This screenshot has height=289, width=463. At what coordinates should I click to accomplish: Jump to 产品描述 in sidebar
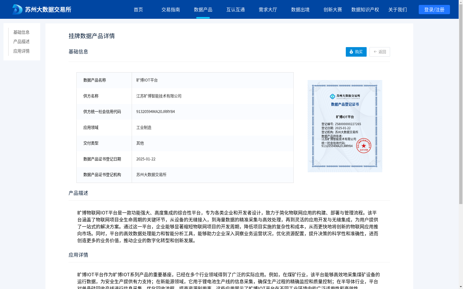point(21,42)
